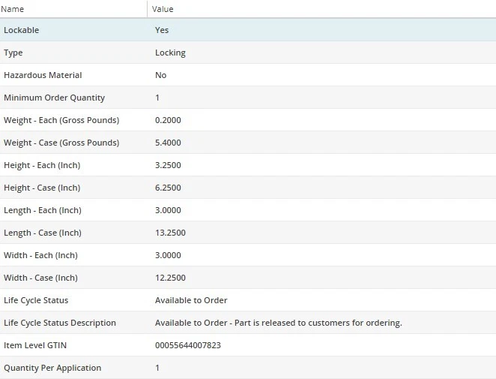Click the Locking value in Type row
Image resolution: width=496 pixels, height=379 pixels.
170,53
